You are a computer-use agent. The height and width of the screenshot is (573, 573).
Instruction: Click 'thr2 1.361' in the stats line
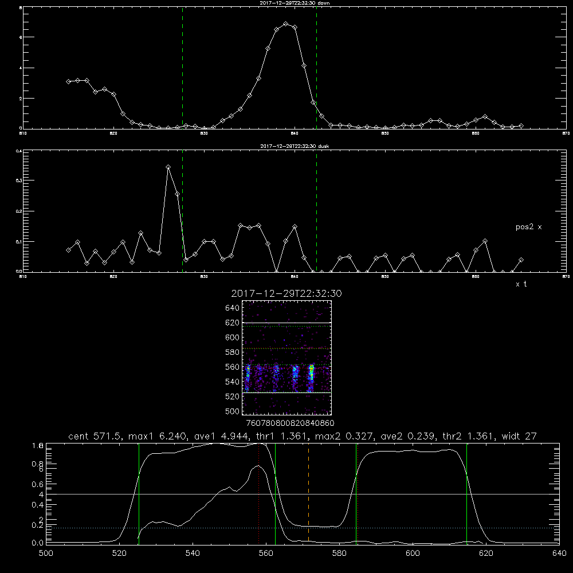coord(468,436)
